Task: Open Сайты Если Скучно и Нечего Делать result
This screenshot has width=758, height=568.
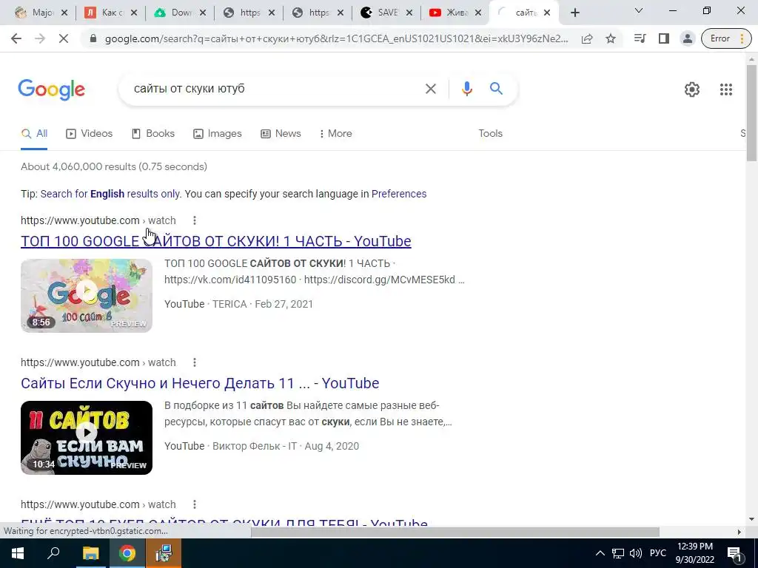Action: coord(200,383)
